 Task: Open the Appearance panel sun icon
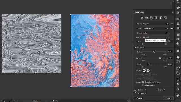[178, 57]
